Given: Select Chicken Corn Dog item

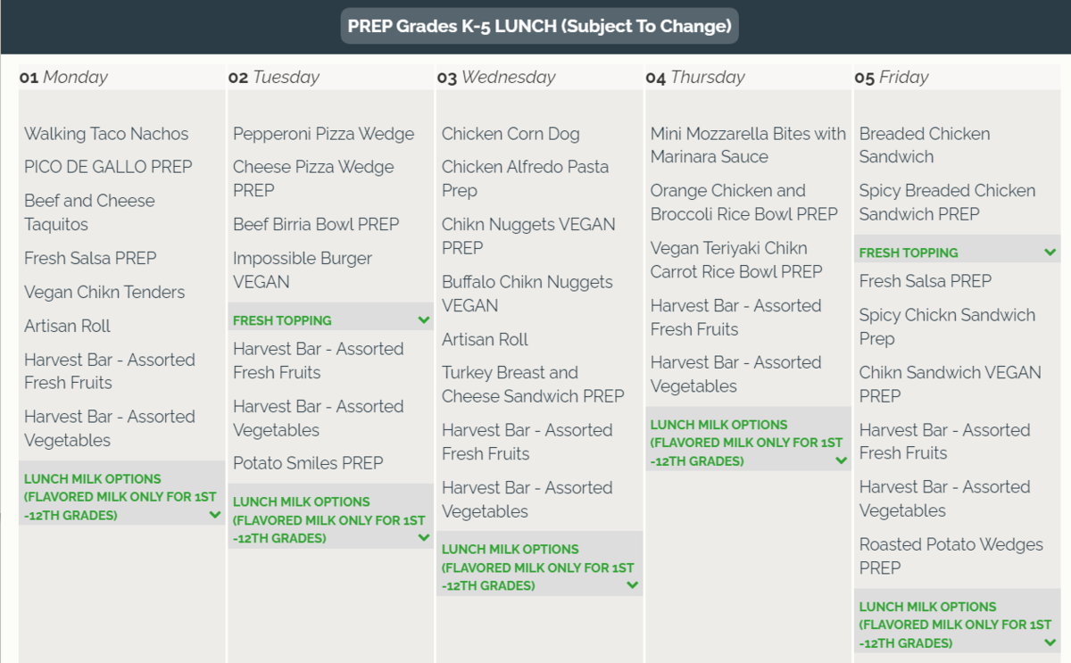Looking at the screenshot, I should click(511, 134).
